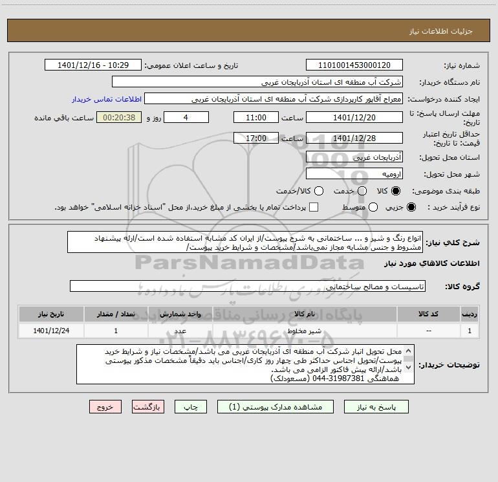Click the شهر محل تحویل field ارومیه
This screenshot has width=498, height=482.
tap(354, 173)
